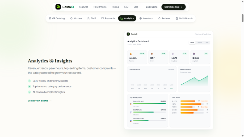Click the Kitchen chef hat icon
This screenshot has width=244, height=137.
click(x=71, y=18)
